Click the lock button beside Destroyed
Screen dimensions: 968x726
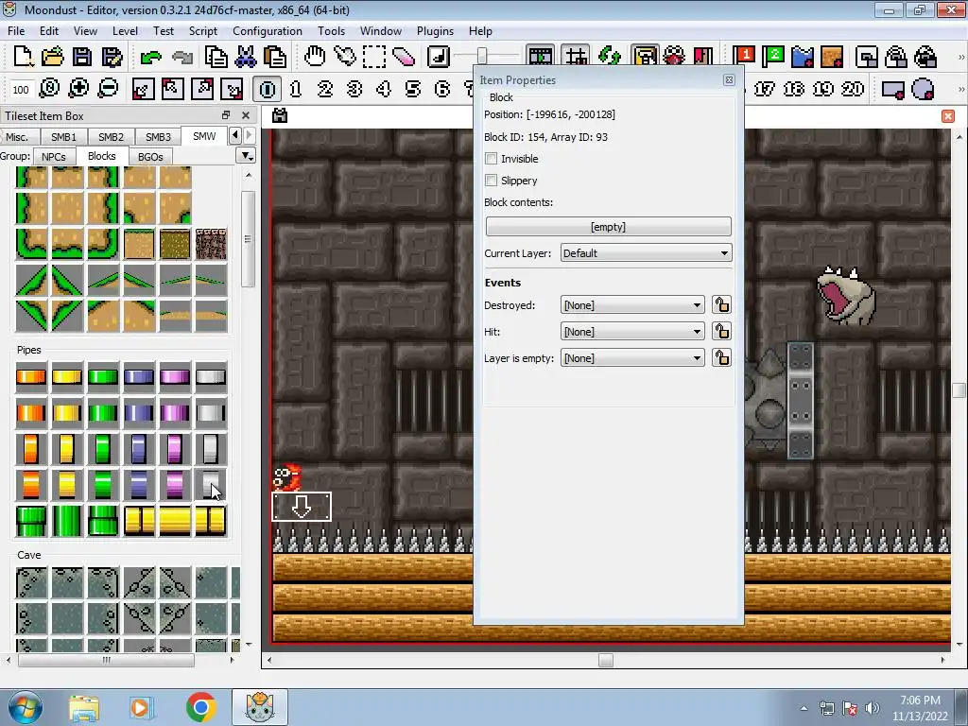coord(721,305)
